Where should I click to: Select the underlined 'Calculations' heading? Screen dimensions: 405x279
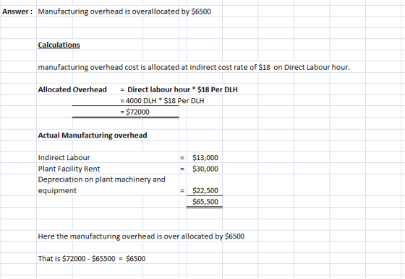tap(59, 45)
